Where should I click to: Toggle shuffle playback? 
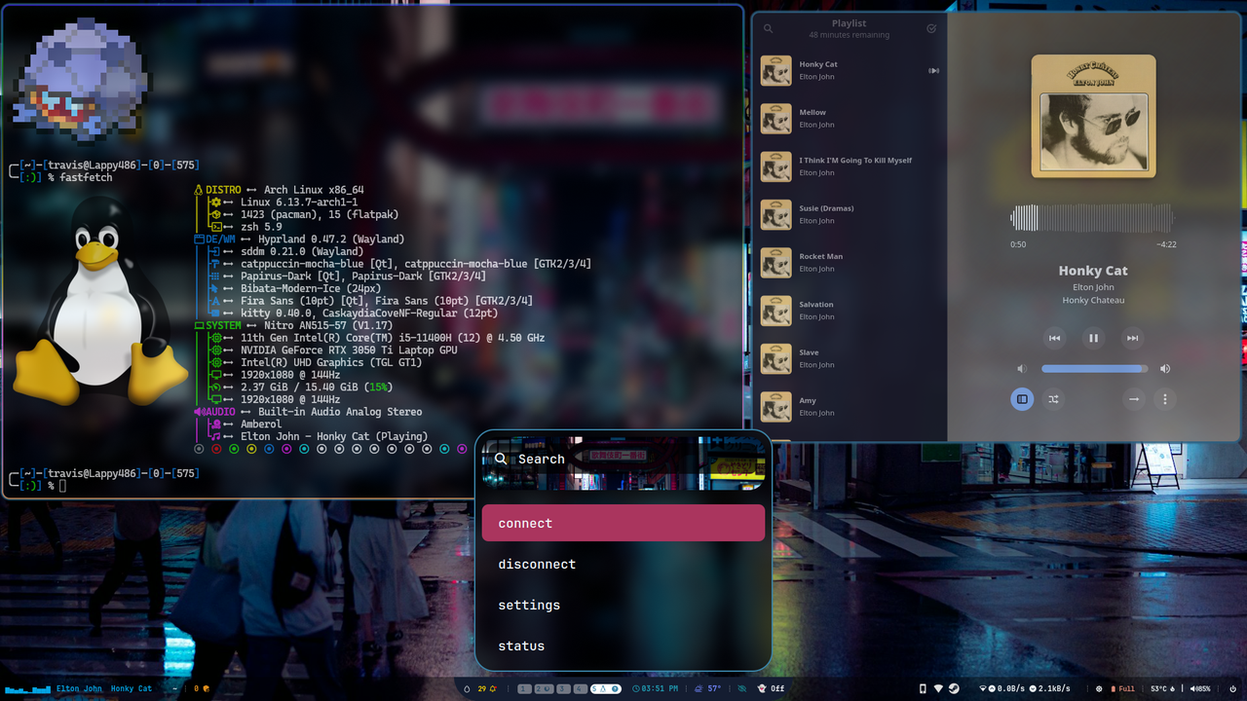point(1053,399)
